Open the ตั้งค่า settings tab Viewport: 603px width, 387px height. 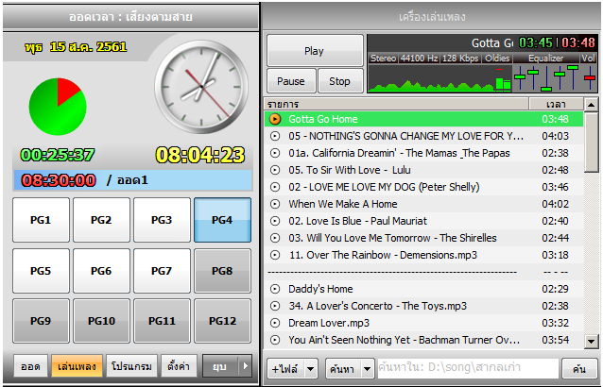pos(179,366)
